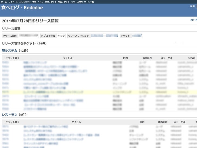Screen dimensions: 197x148
Task: Click チケット番号 header in レストラン table
Action: pos(12,122)
